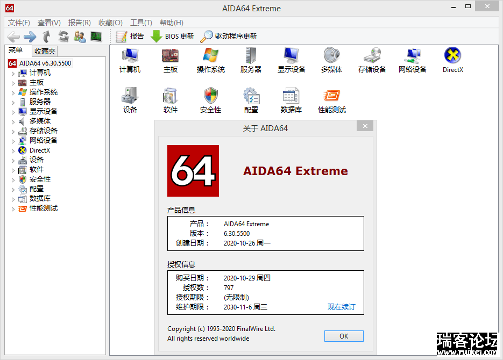
Task: Open the 设备 icon in main pane
Action: point(130,100)
